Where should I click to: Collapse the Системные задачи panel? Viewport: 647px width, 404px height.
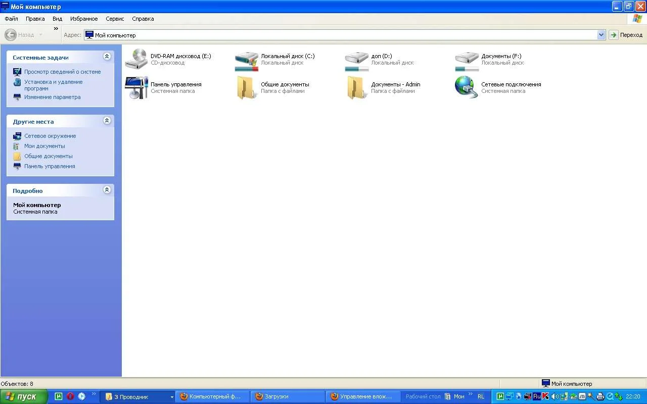click(x=107, y=57)
